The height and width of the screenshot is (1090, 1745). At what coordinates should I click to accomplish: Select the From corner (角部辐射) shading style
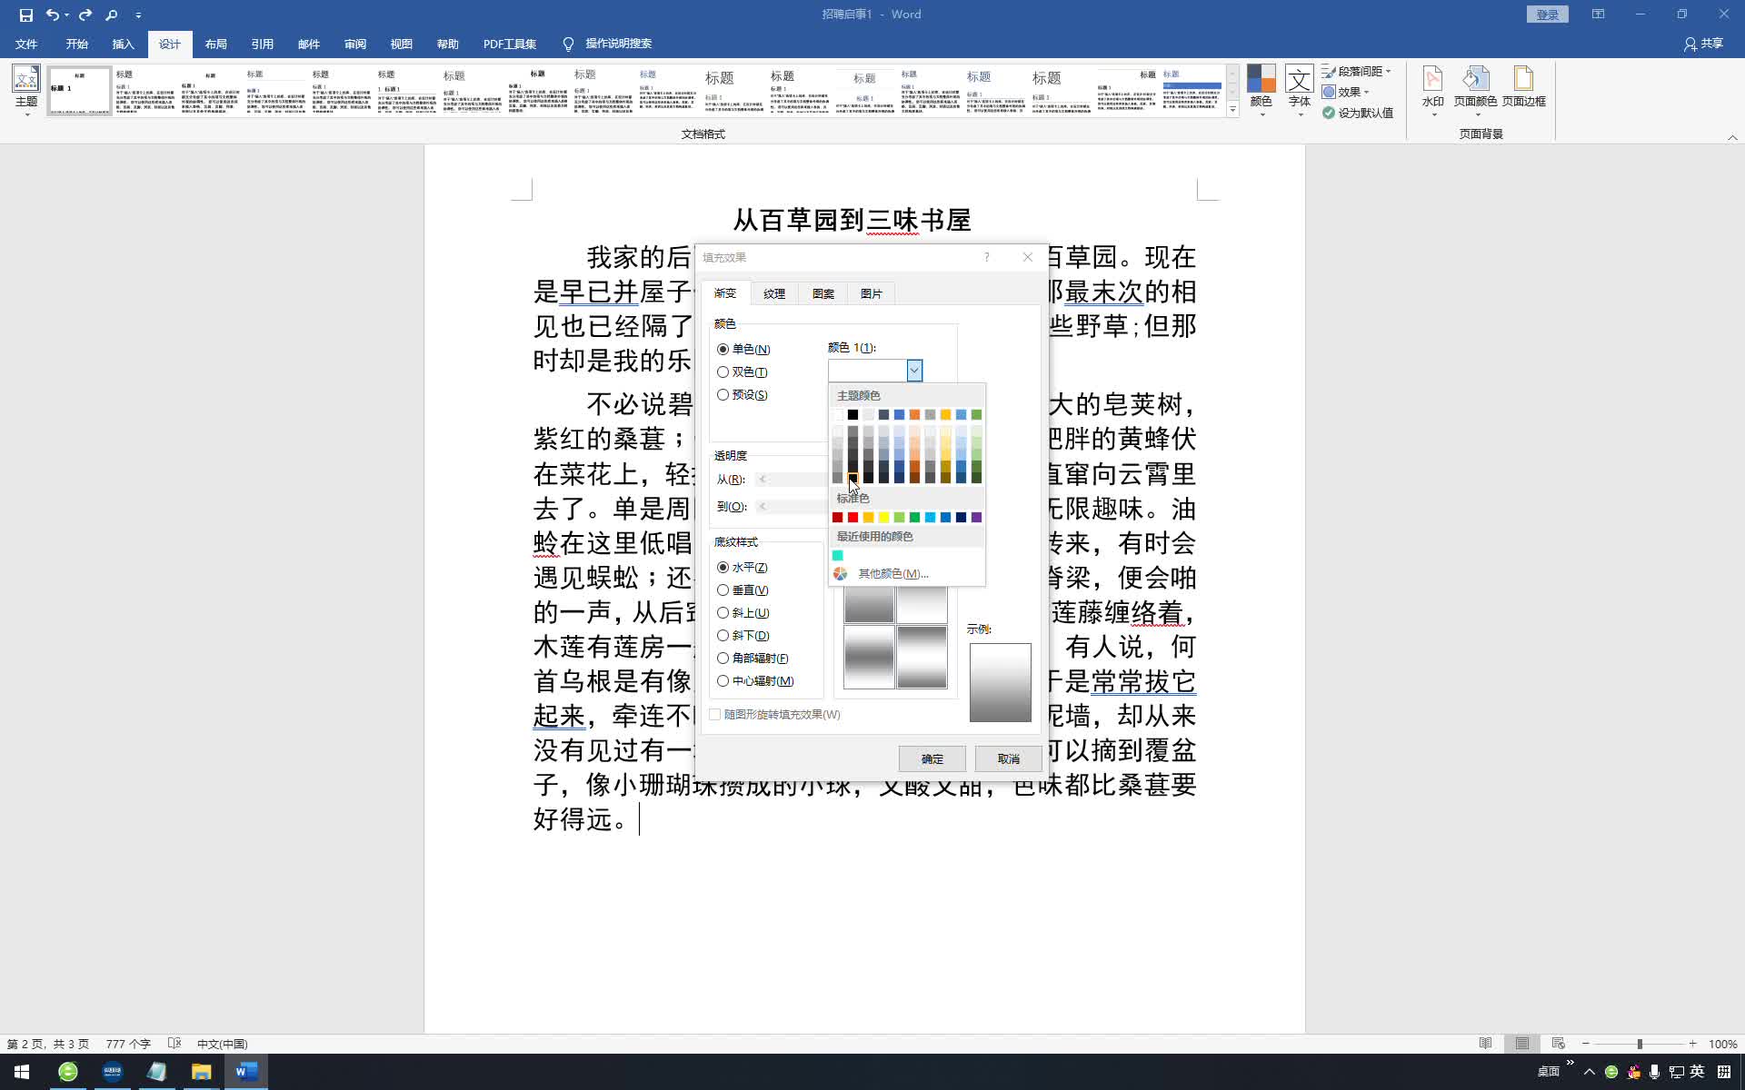[723, 658]
